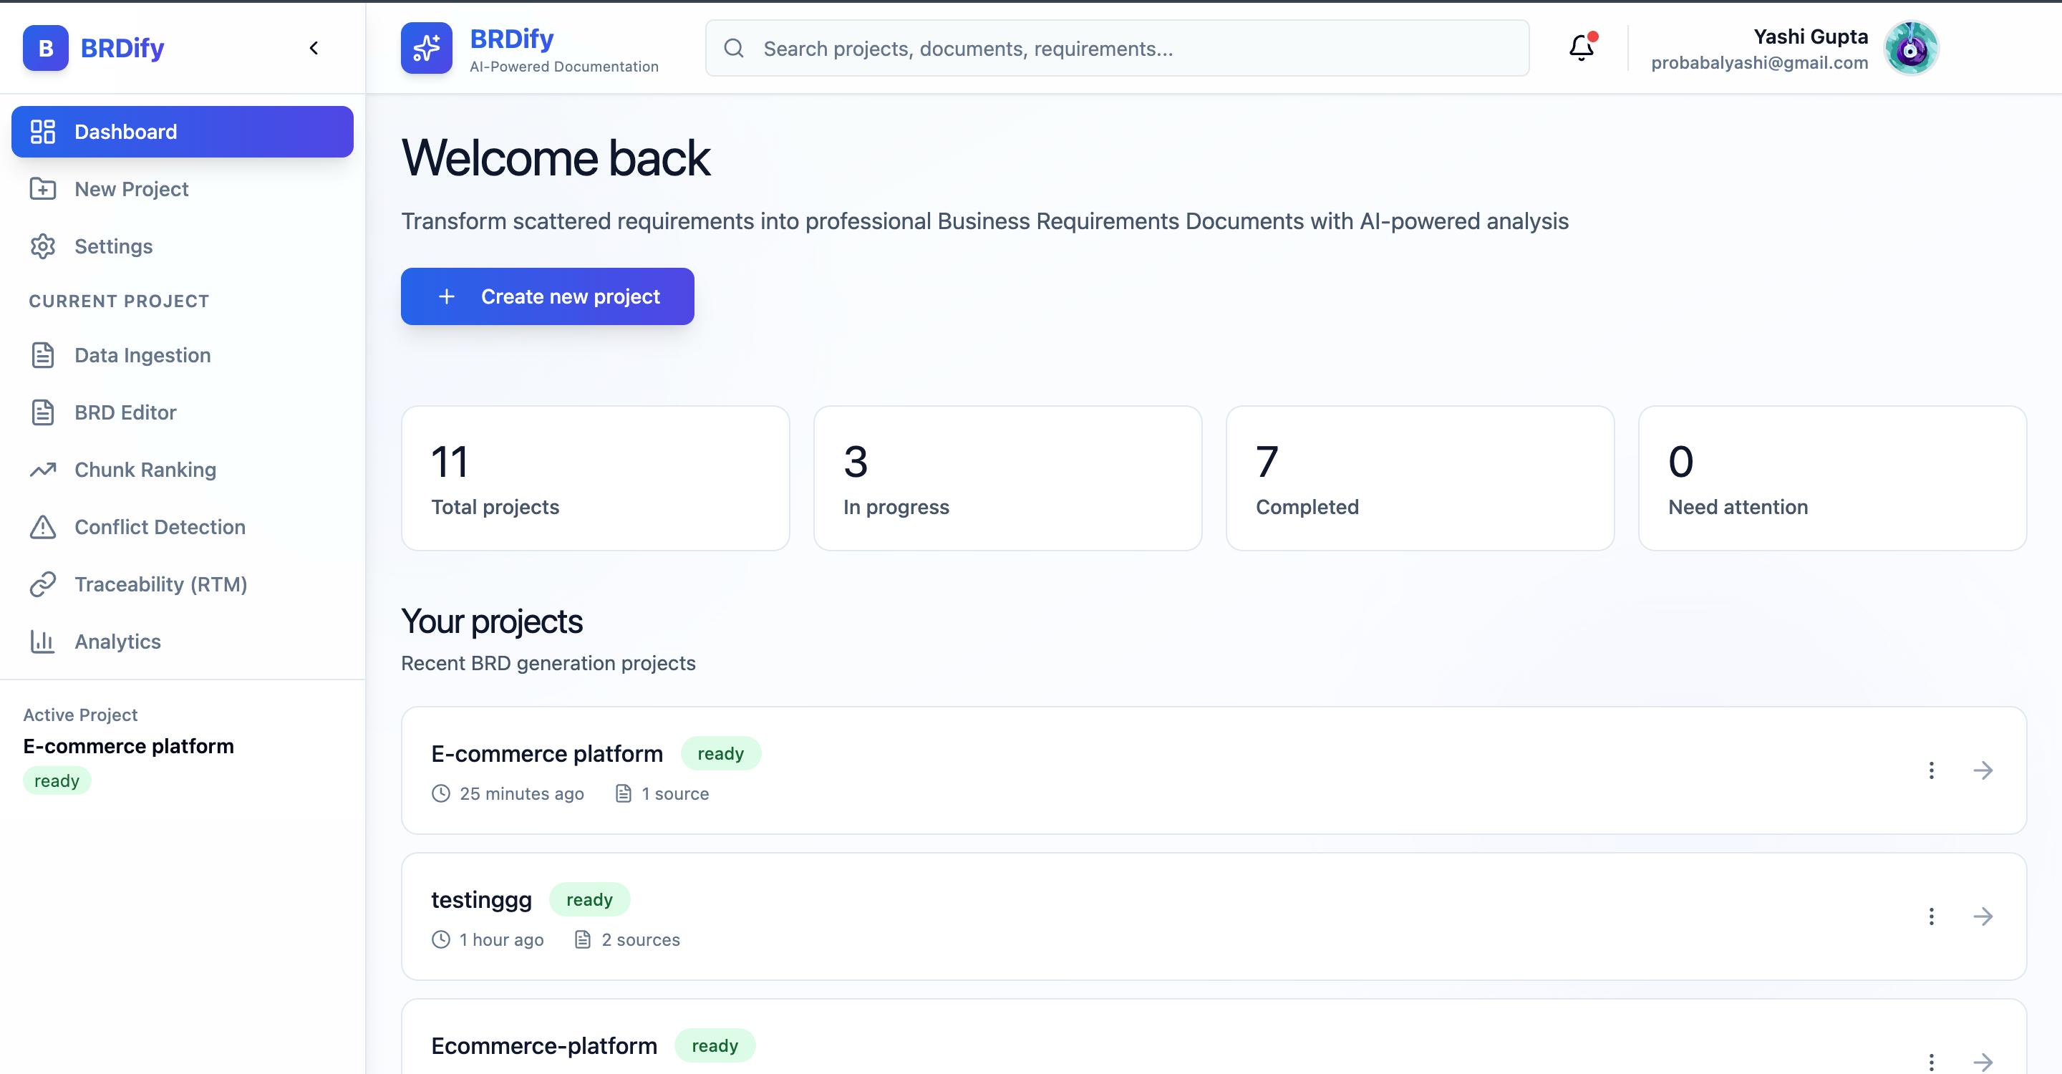Viewport: 2062px width, 1074px height.
Task: Click the ready badge on Ecommerce-platform card
Action: point(715,1045)
